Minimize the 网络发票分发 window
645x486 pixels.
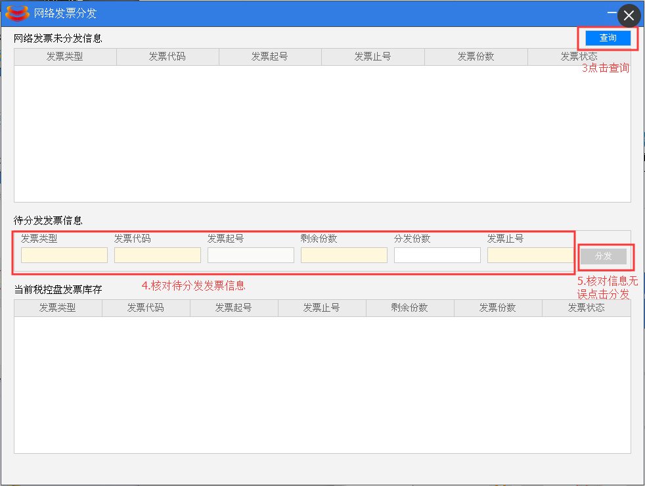pos(612,12)
